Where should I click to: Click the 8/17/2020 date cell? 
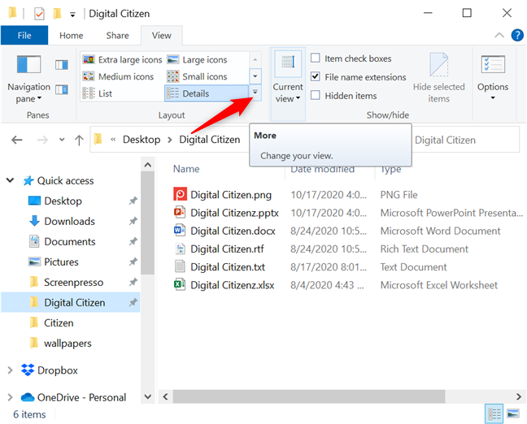coord(329,267)
